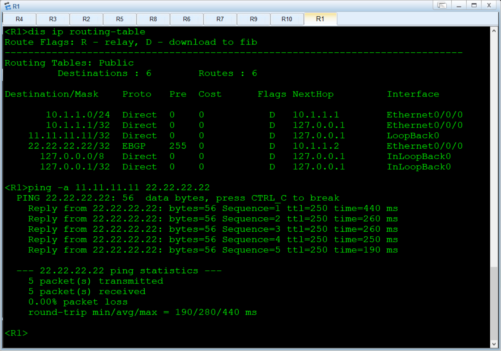Click the 11.11.11.11/32 destination entry
This screenshot has width=501, height=351.
point(69,136)
